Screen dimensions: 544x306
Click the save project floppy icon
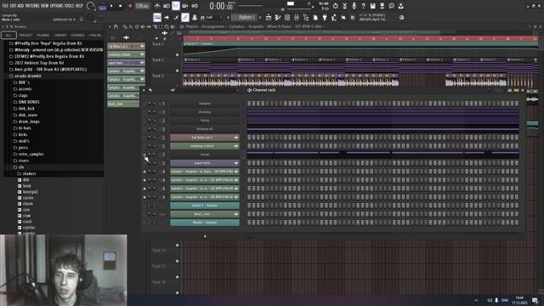click(372, 6)
